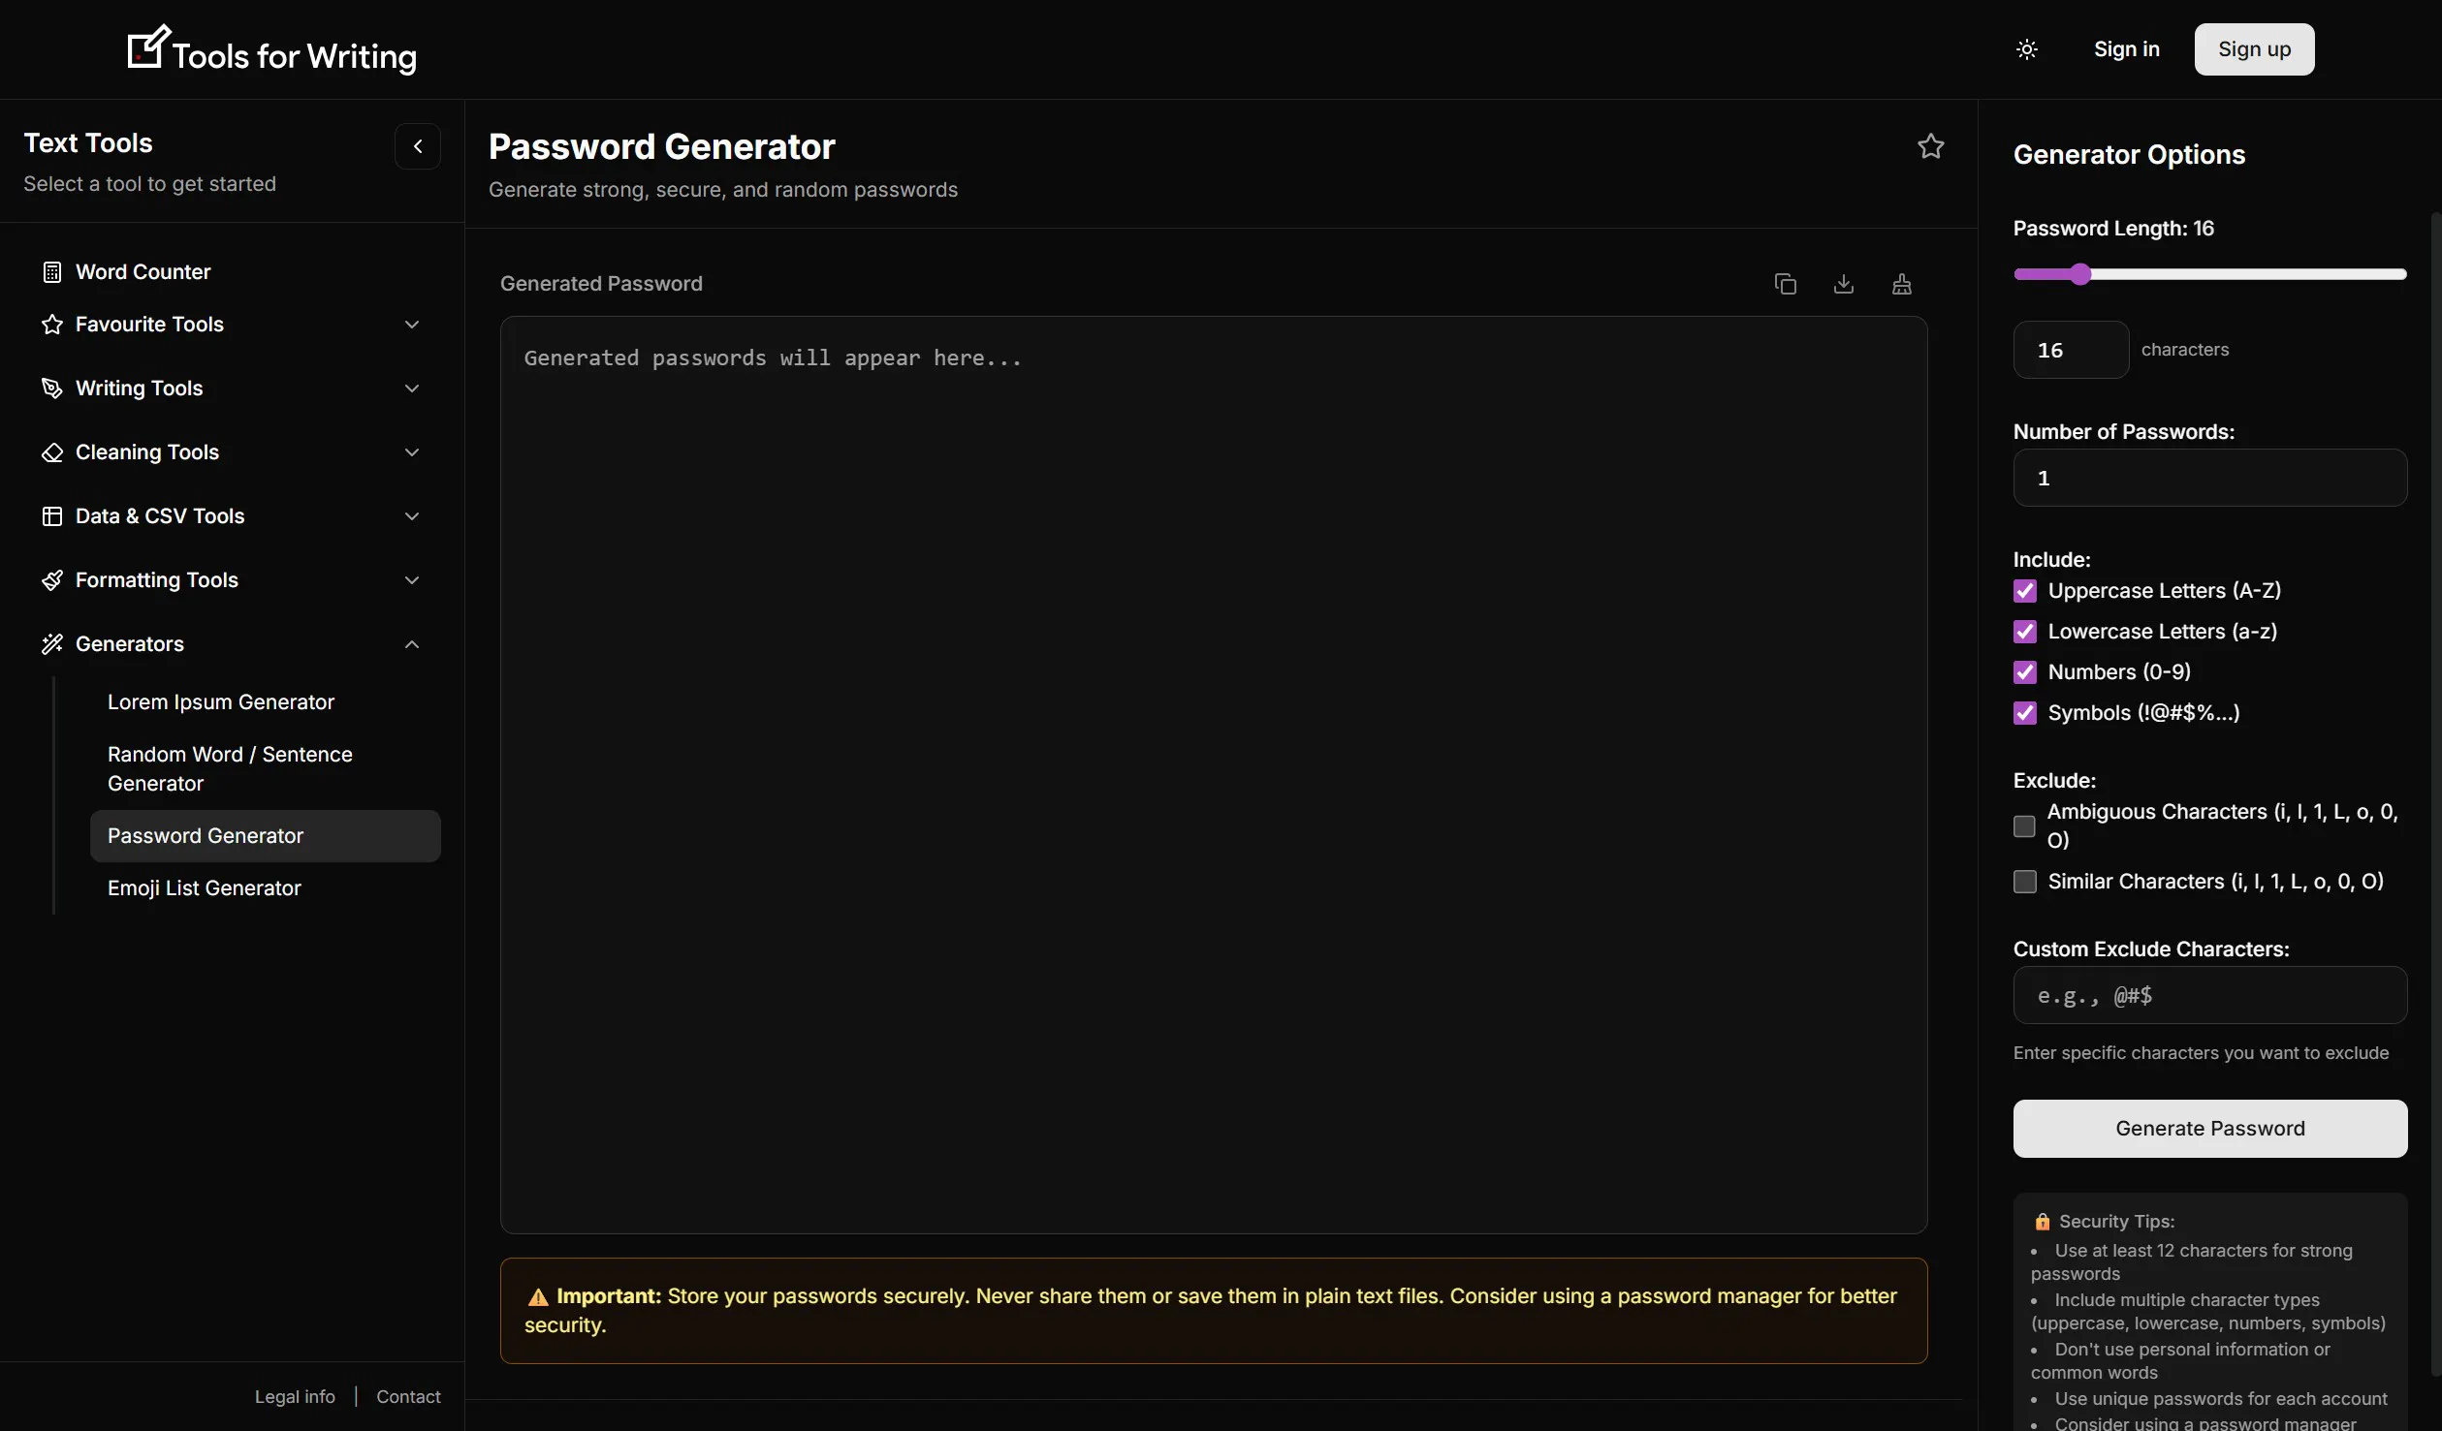The height and width of the screenshot is (1431, 2442).
Task: Uncheck Uppercase Letters (A-Z)
Action: [x=2025, y=591]
